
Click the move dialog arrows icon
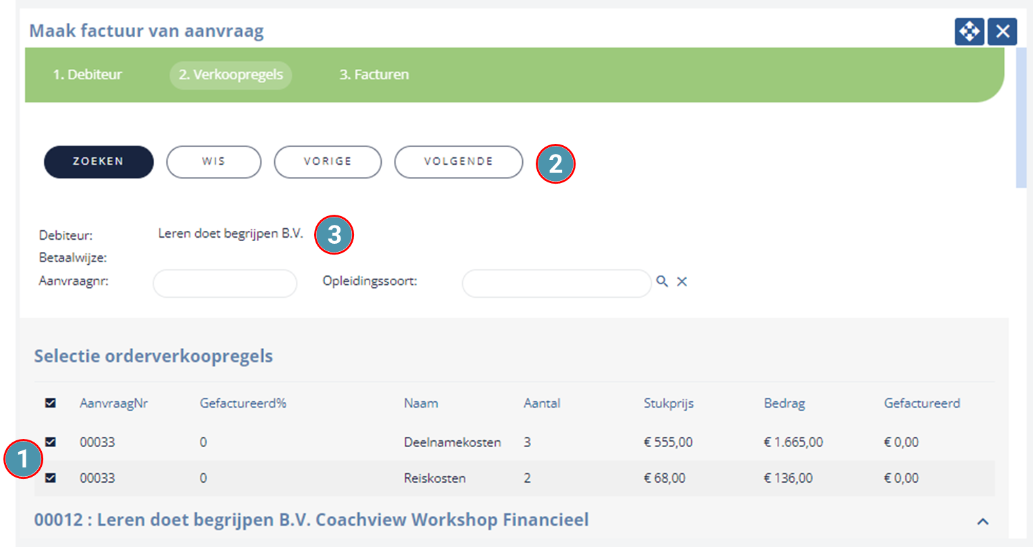[969, 32]
